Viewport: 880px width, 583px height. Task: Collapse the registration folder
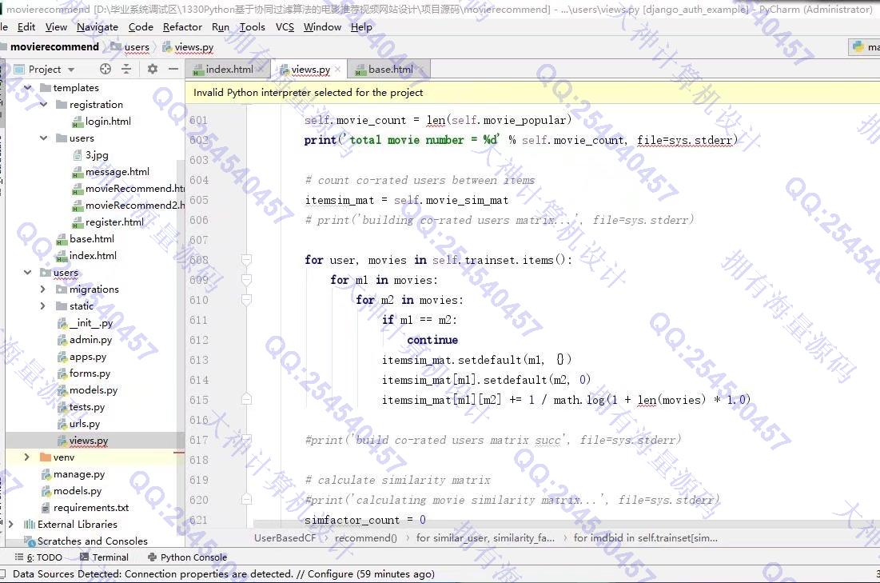43,105
